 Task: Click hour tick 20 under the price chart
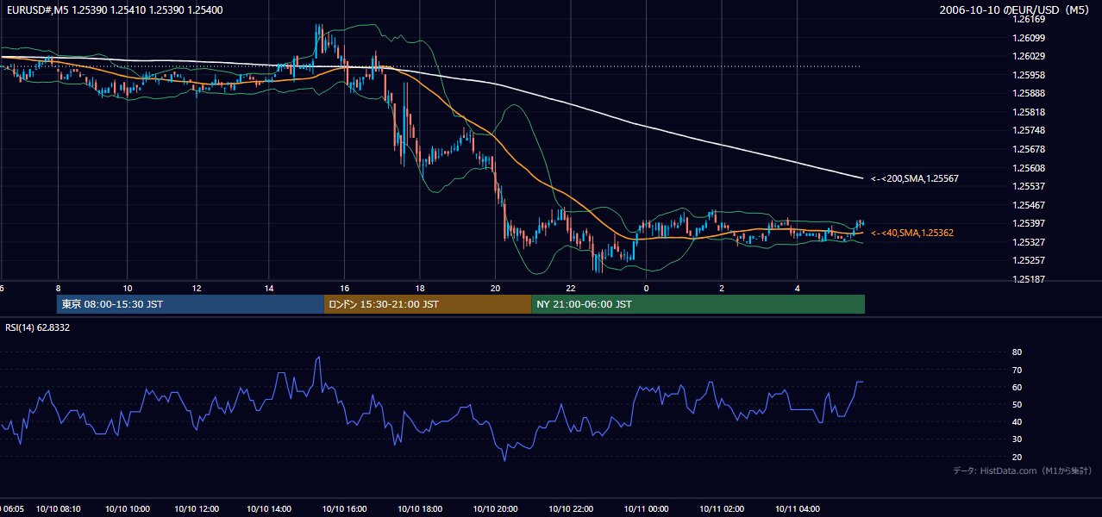495,288
